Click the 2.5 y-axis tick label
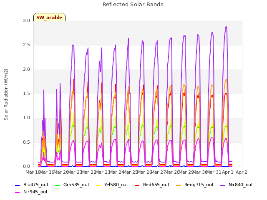The width and height of the screenshot is (267, 200). pyautogui.click(x=26, y=45)
